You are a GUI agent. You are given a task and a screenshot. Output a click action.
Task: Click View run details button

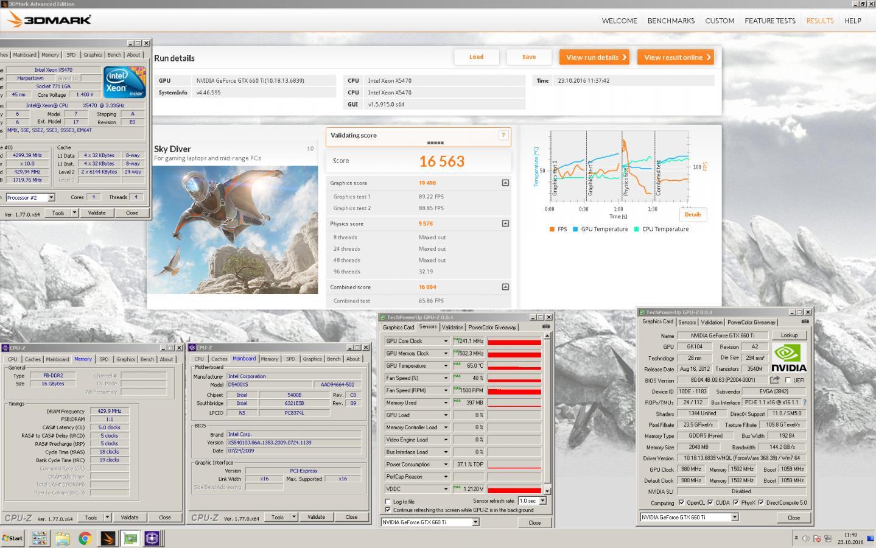[594, 57]
